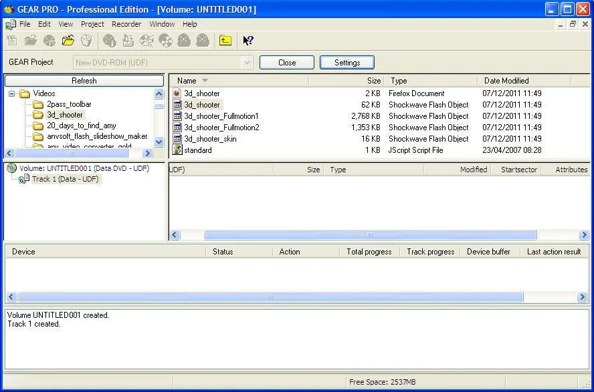Open the Window menu
This screenshot has width=594, height=392.
(162, 24)
